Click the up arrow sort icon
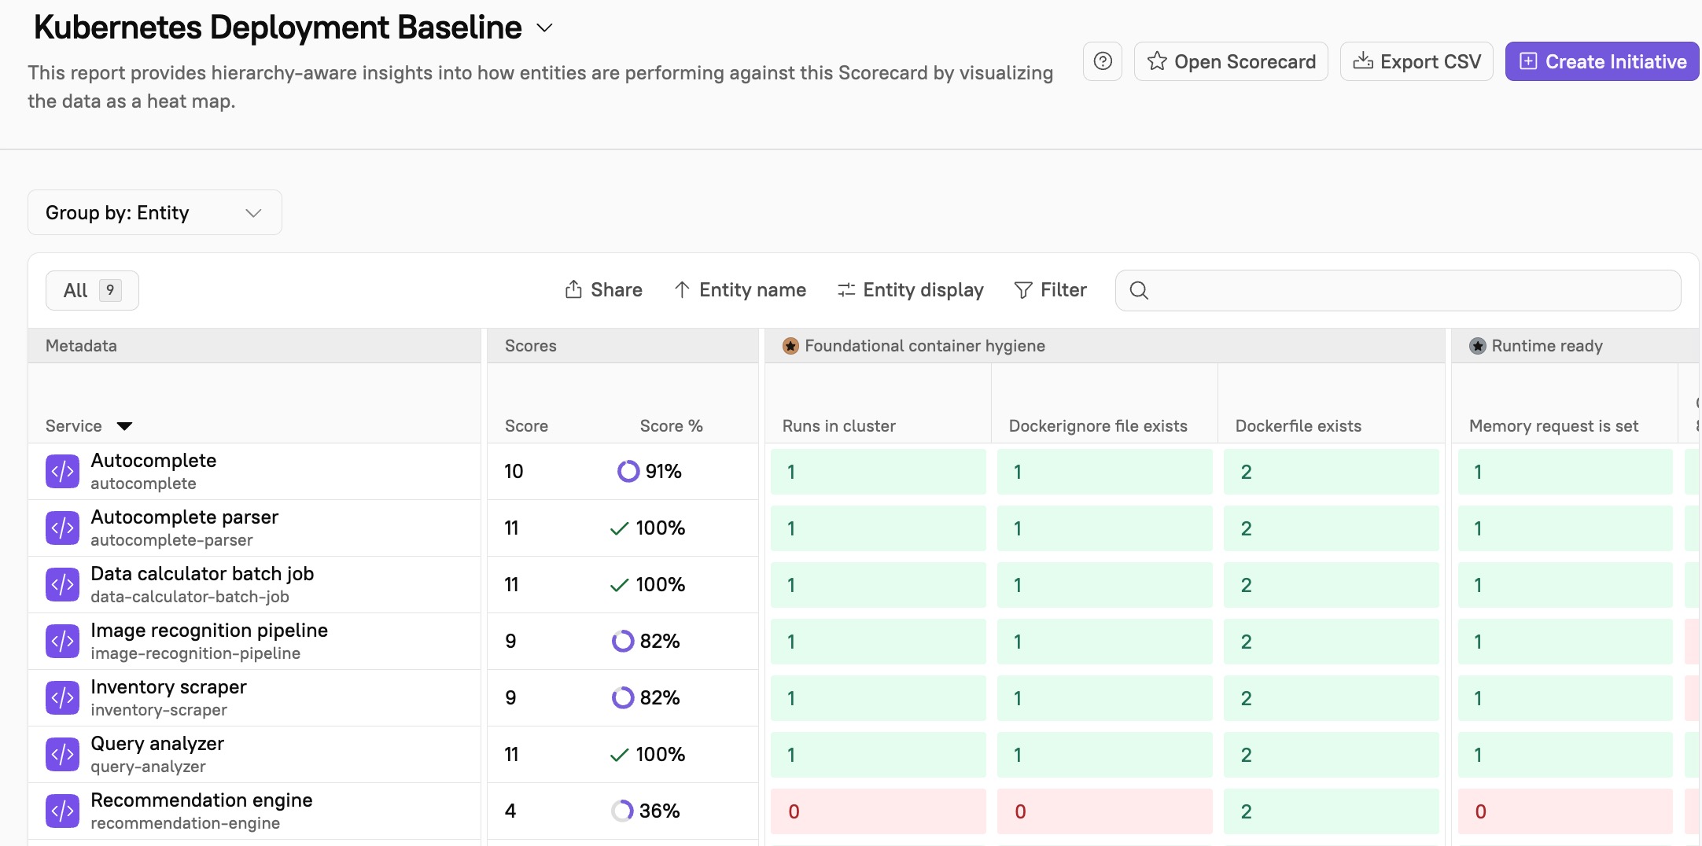 point(682,289)
